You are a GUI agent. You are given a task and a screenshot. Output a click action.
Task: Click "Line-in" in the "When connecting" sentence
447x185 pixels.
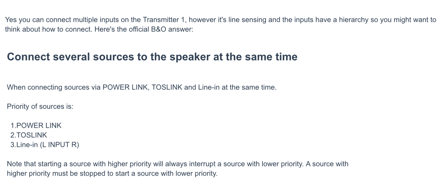pyautogui.click(x=209, y=87)
